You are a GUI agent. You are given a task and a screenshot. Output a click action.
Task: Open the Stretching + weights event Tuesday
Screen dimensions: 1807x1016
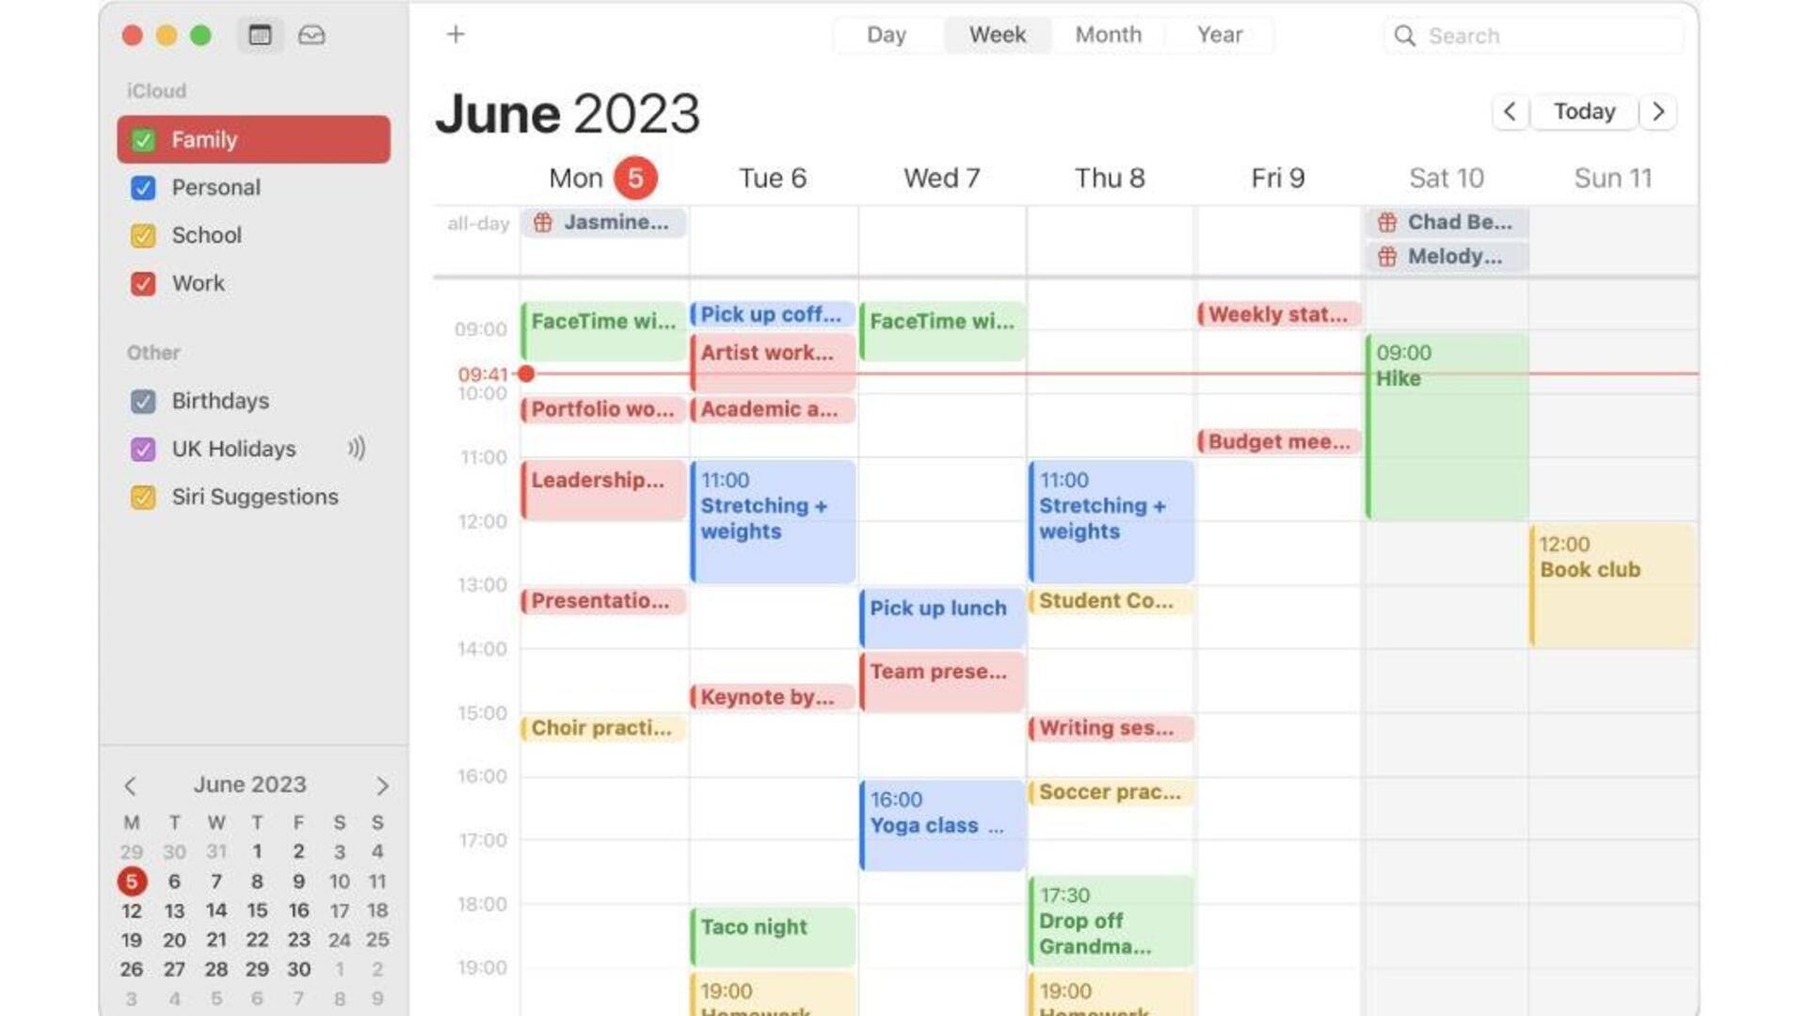tap(768, 515)
